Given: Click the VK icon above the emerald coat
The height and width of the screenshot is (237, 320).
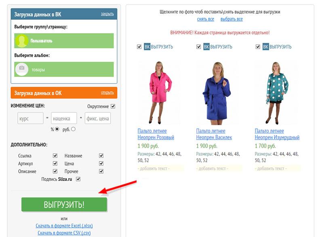Looking at the screenshot, I should tap(265, 47).
